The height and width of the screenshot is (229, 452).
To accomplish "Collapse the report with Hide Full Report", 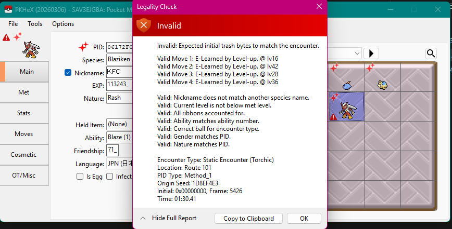I will click(168, 218).
